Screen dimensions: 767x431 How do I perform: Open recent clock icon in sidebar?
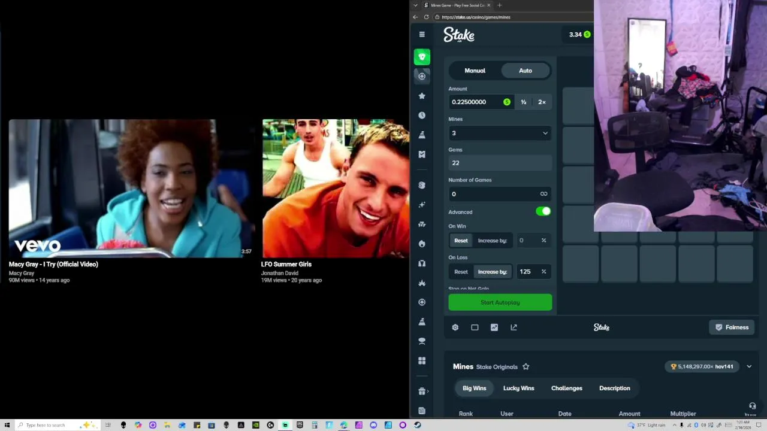pos(422,116)
